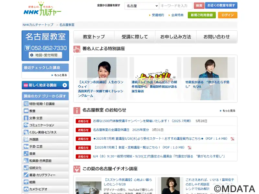Open 受講規約 link
259x194 pixels.
158,15
